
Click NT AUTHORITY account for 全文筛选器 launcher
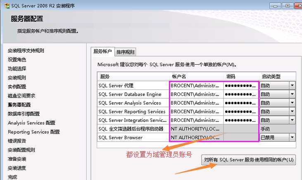pos(197,129)
